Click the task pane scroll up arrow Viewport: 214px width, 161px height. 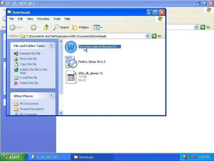61,41
